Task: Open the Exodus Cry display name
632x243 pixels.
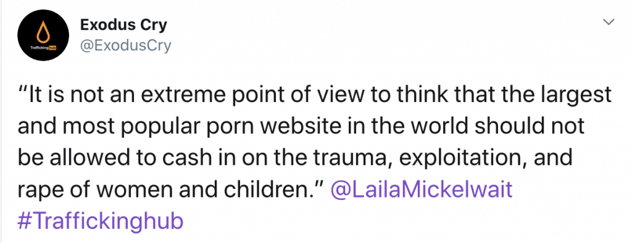Action: tap(123, 25)
